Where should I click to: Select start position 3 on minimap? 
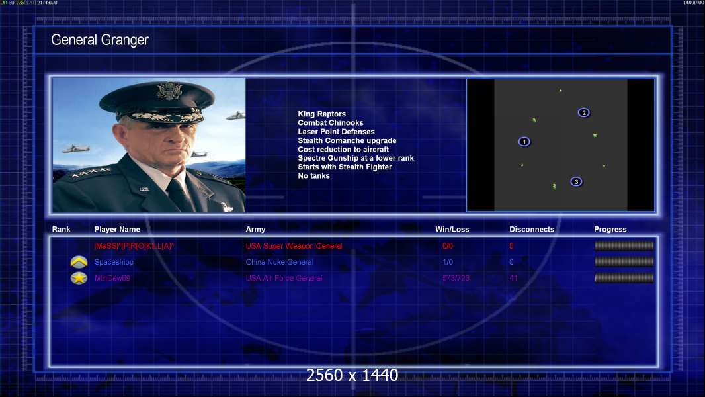(577, 182)
